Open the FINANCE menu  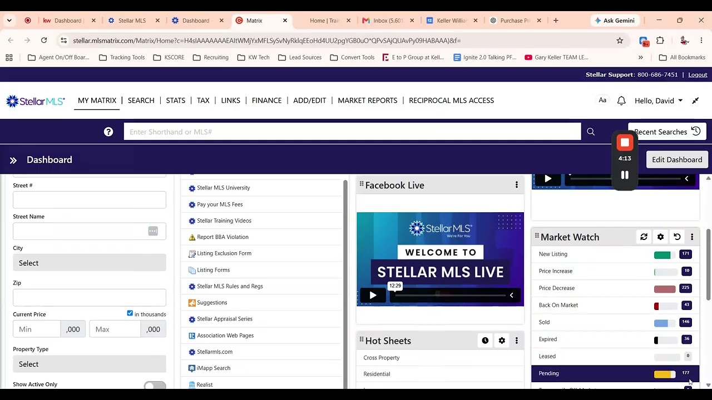266,101
